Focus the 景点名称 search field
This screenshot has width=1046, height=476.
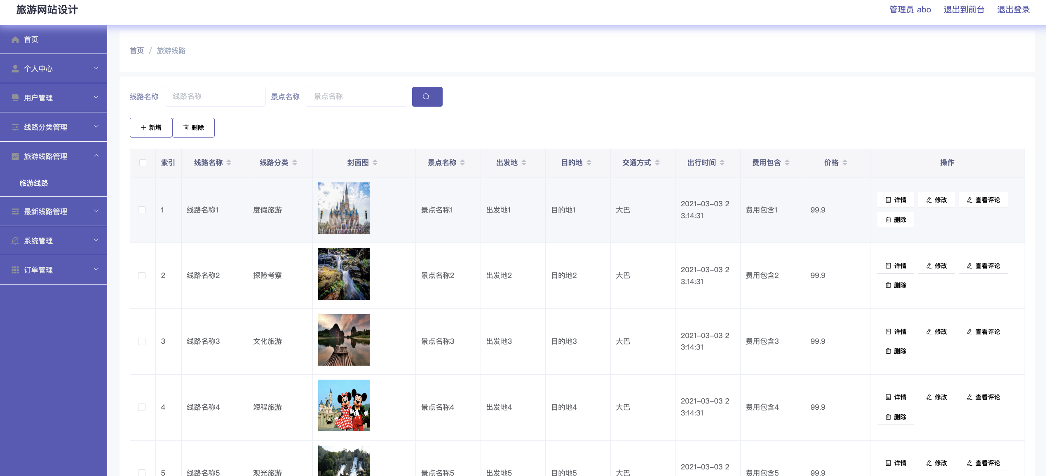pyautogui.click(x=356, y=97)
